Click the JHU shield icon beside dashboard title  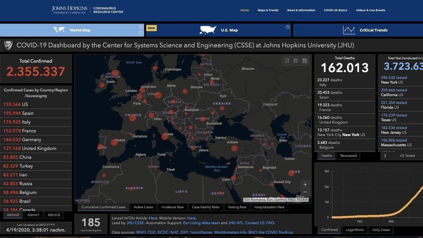(8, 45)
